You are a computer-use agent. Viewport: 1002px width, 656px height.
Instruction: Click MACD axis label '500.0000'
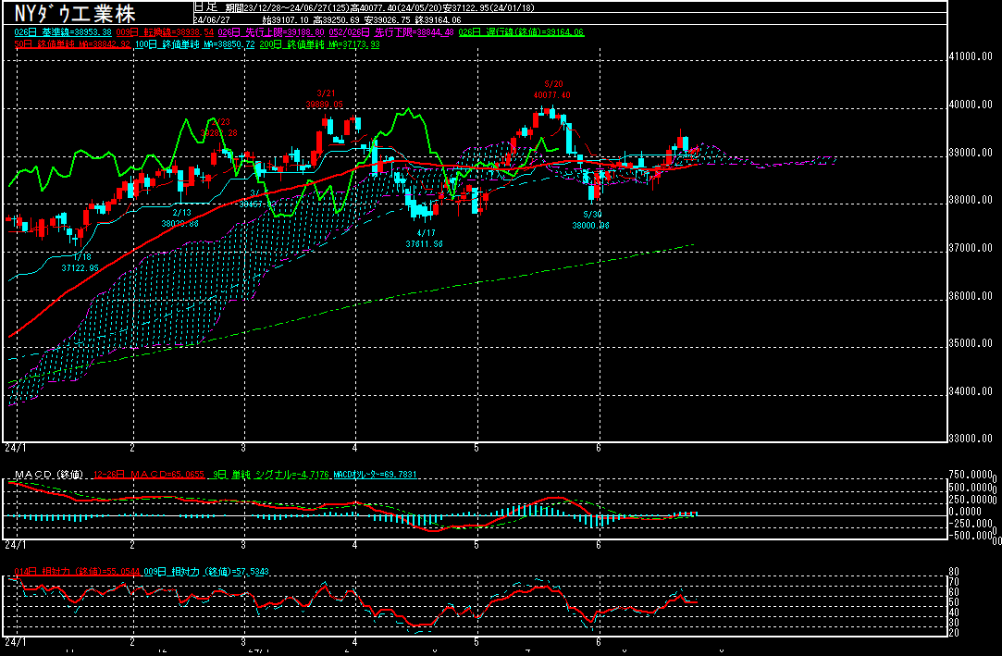[x=971, y=488]
